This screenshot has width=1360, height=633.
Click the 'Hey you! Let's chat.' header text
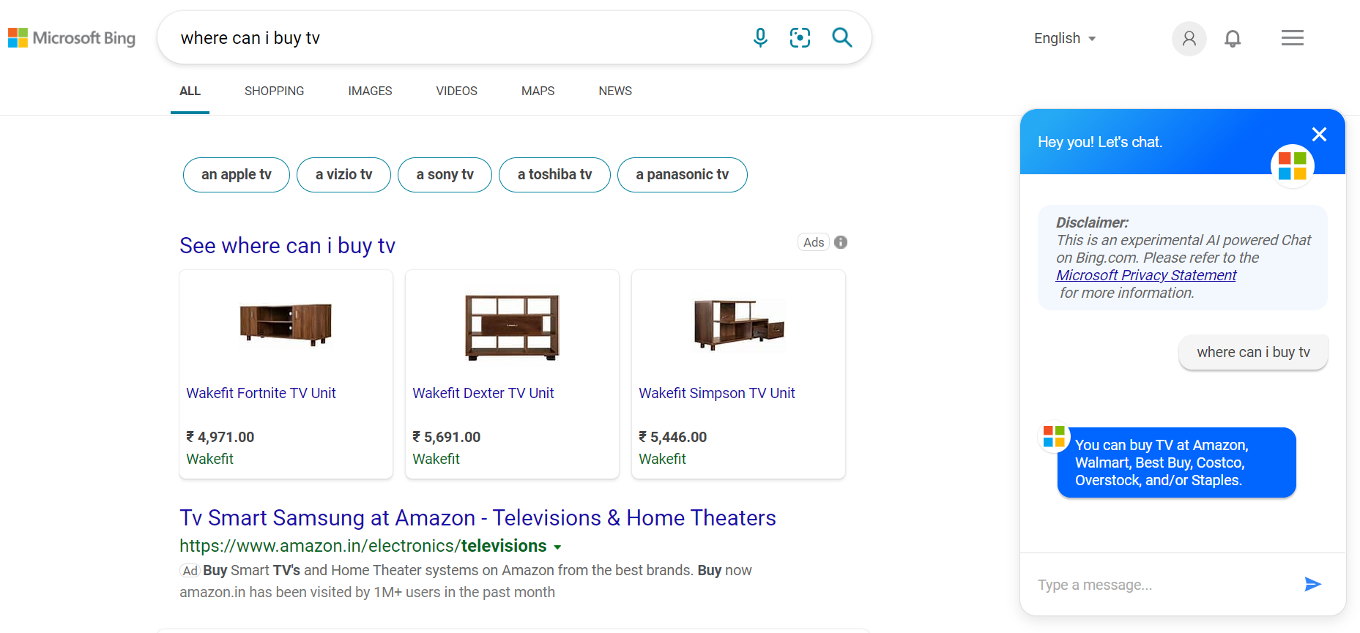[1100, 142]
